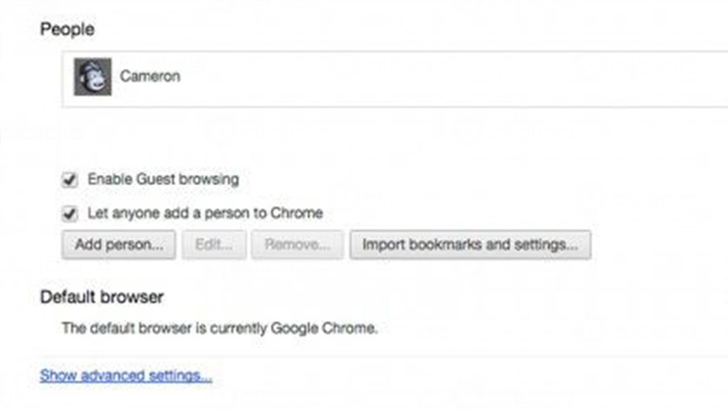The height and width of the screenshot is (409, 728).
Task: Click Cameron's profile avatar icon
Action: 93,76
